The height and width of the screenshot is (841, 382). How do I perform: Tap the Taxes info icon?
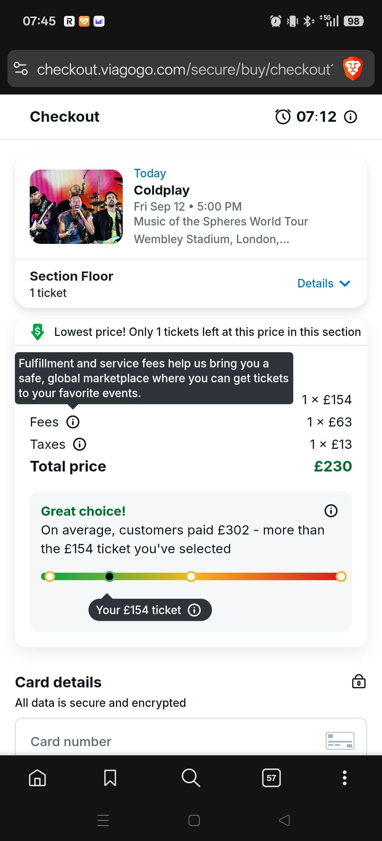[x=80, y=444]
